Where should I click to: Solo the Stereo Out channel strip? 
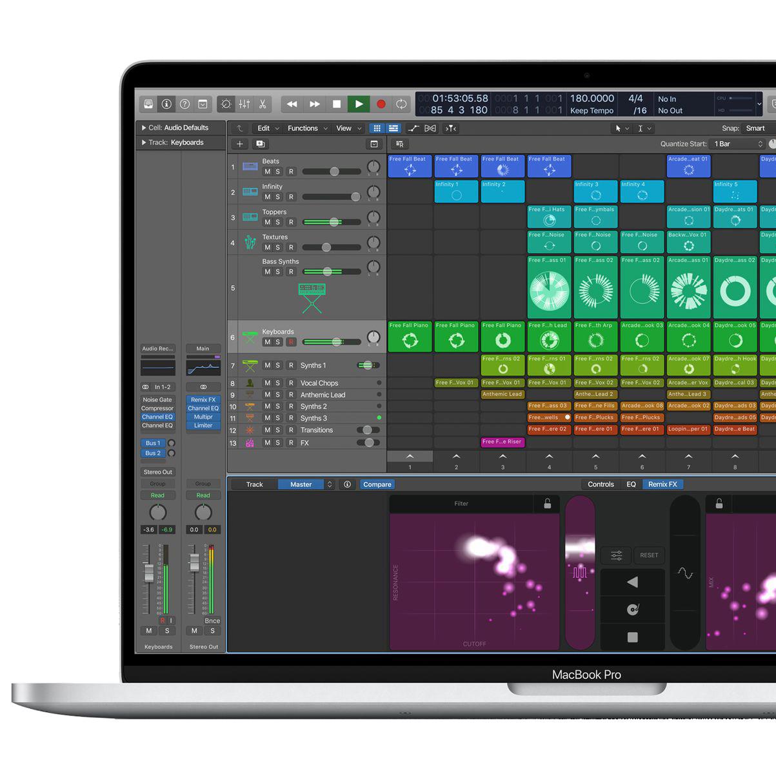coord(212,631)
